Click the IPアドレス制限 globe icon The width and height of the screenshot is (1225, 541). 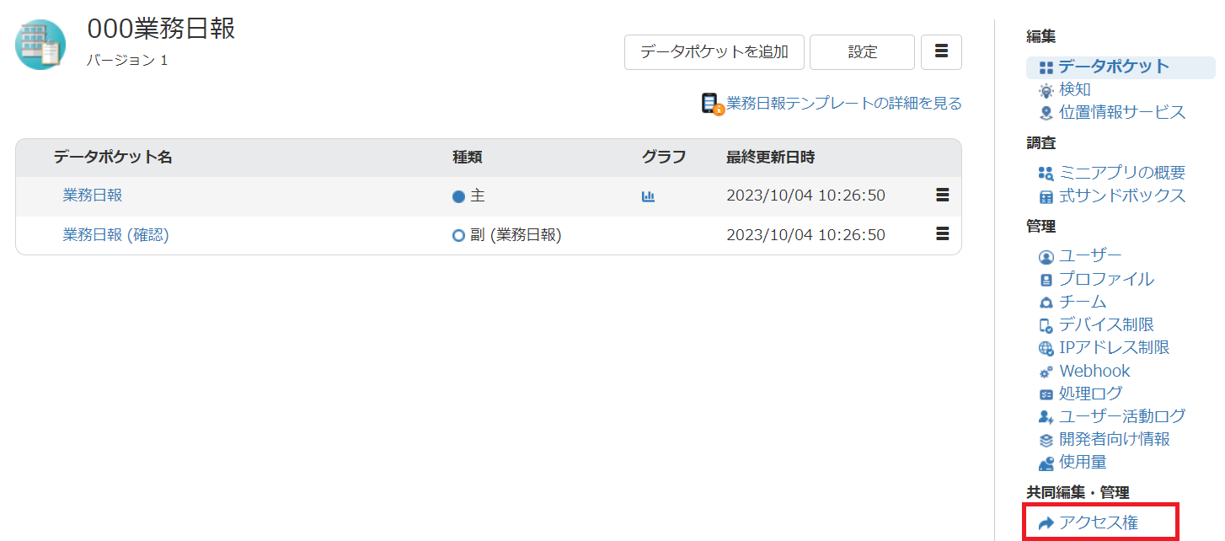pyautogui.click(x=1046, y=349)
